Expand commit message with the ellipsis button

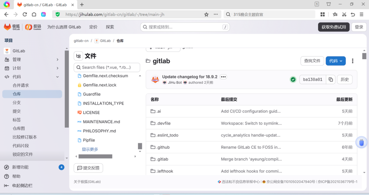tap(223, 77)
